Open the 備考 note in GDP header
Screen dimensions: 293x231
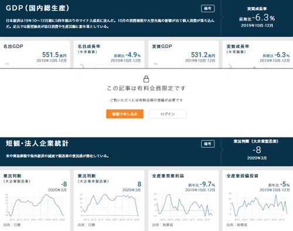coord(207,8)
